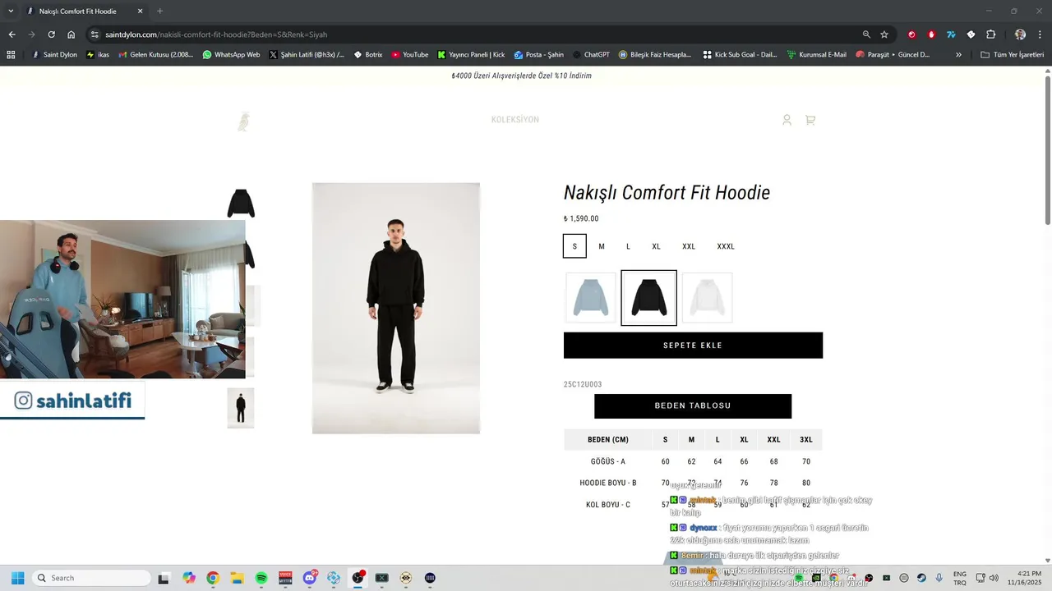Open the Copilot taskbar icon
Screen dimensions: 1052x591
189,578
